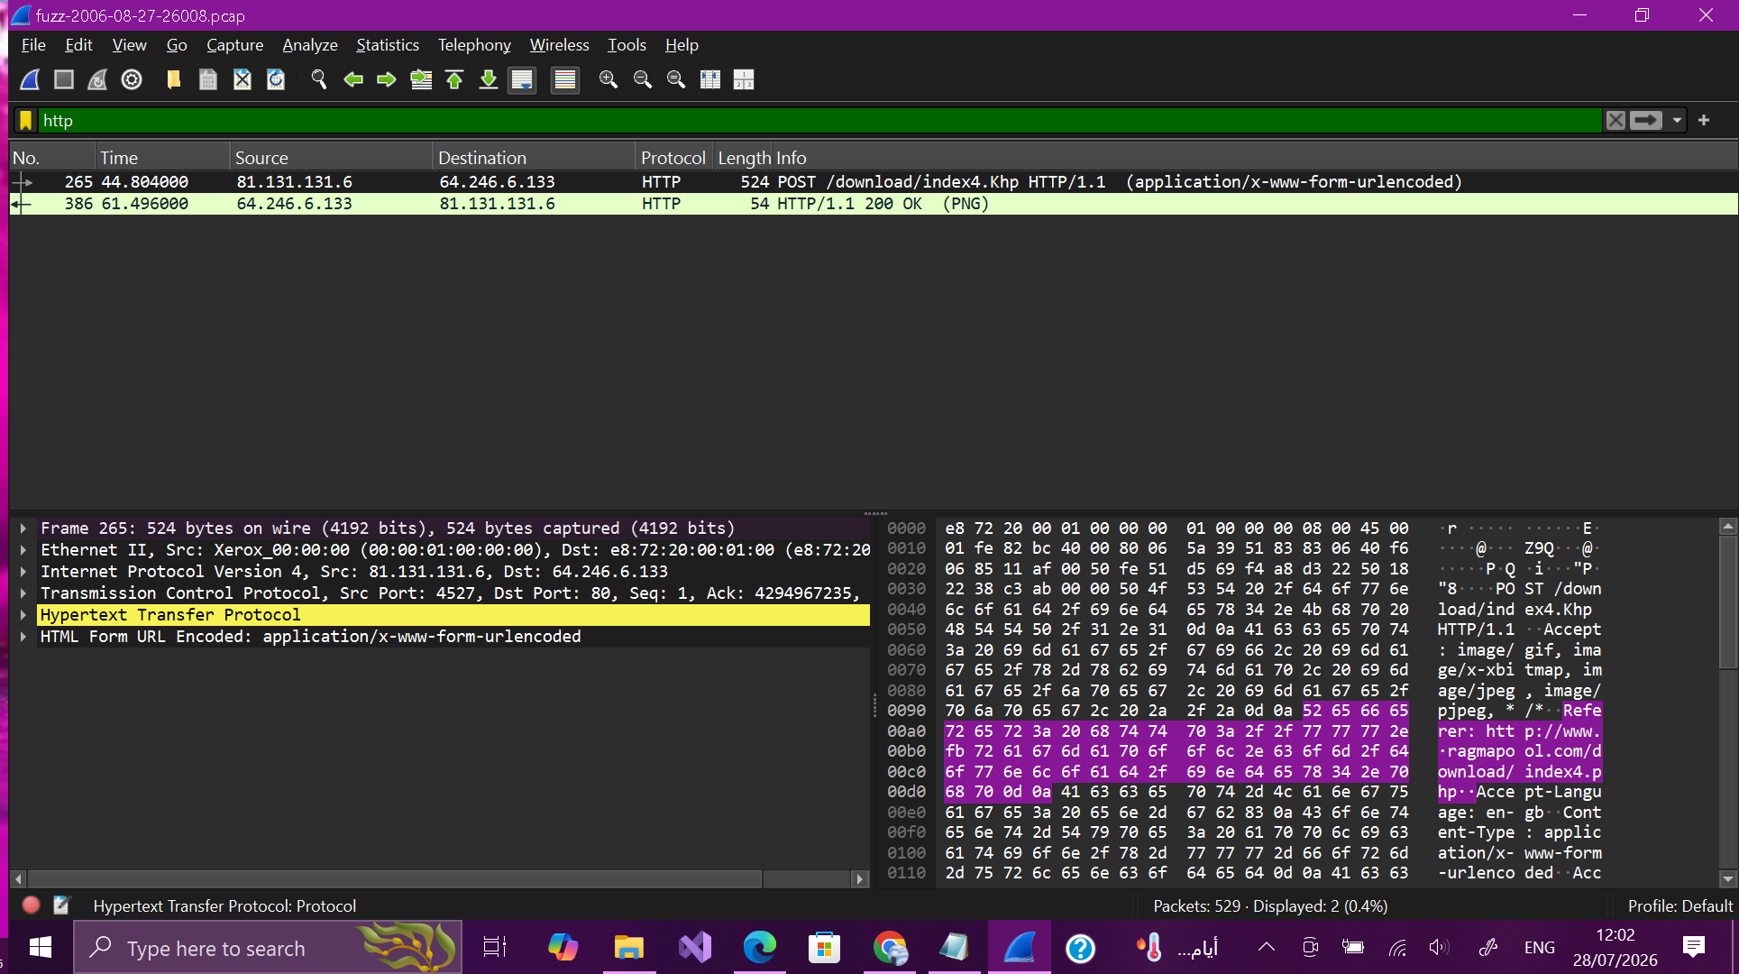Image resolution: width=1739 pixels, height=974 pixels.
Task: Expand the Frame 265 tree node
Action: [x=23, y=528]
